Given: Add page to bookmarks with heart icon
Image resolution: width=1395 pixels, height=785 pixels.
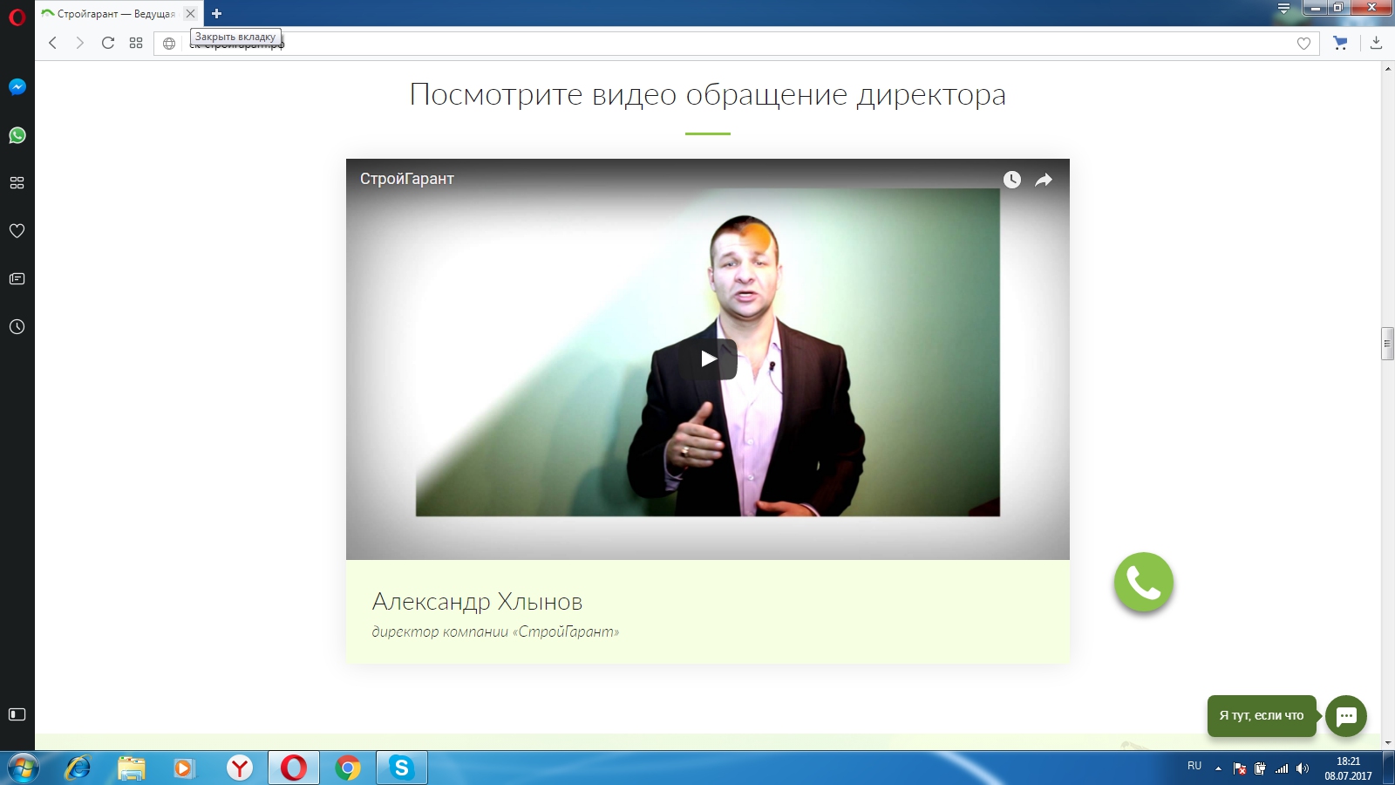Looking at the screenshot, I should [1303, 44].
